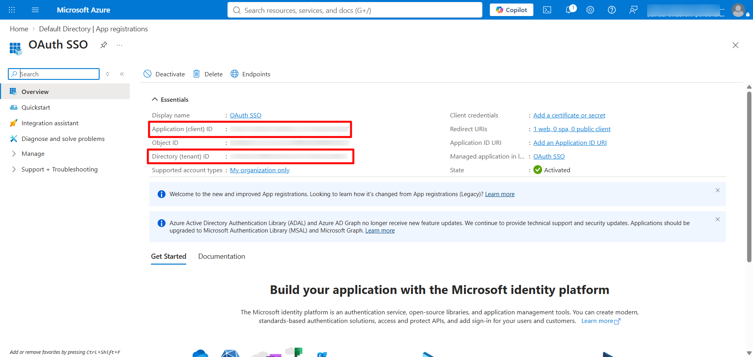Open the more options ellipsis beside OAuth SSO
The width and height of the screenshot is (753, 357).
[119, 45]
